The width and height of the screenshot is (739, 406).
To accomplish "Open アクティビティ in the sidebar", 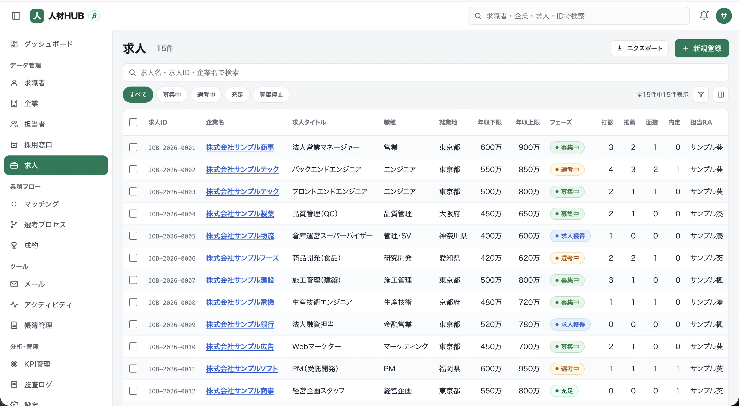I will coord(56,305).
